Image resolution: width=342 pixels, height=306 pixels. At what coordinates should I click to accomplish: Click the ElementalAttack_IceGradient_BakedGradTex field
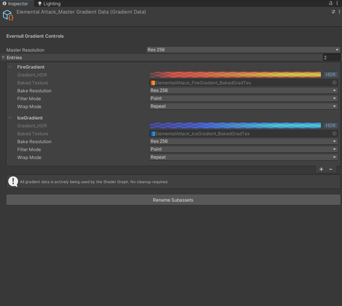pos(244,134)
